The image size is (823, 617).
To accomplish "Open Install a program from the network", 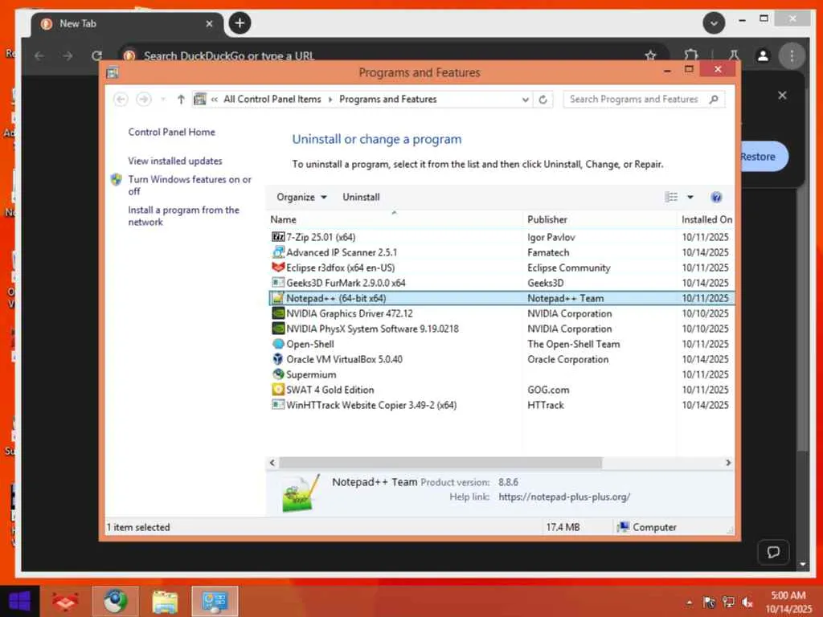I will pyautogui.click(x=183, y=215).
